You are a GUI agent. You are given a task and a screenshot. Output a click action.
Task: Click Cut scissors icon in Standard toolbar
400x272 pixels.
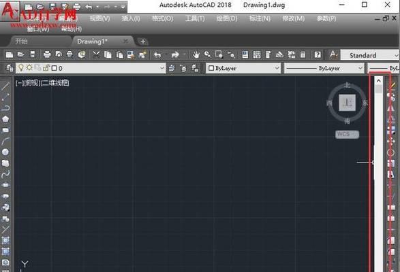[96, 54]
